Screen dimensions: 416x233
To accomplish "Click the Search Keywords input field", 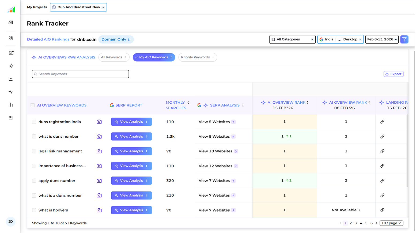I will 80,74.
